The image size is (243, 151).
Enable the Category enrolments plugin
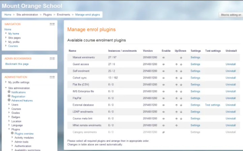click(x=164, y=132)
